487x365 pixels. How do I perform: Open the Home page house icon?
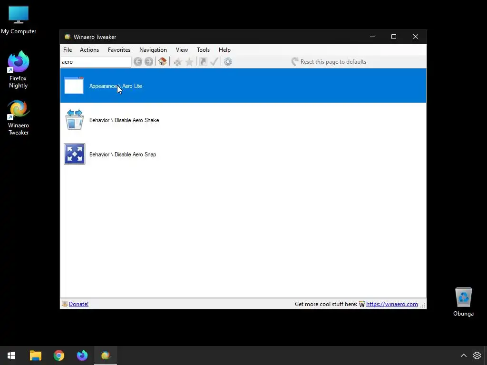(x=163, y=61)
